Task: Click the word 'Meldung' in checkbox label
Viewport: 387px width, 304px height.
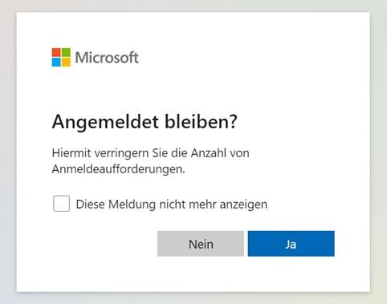Action: tap(132, 205)
